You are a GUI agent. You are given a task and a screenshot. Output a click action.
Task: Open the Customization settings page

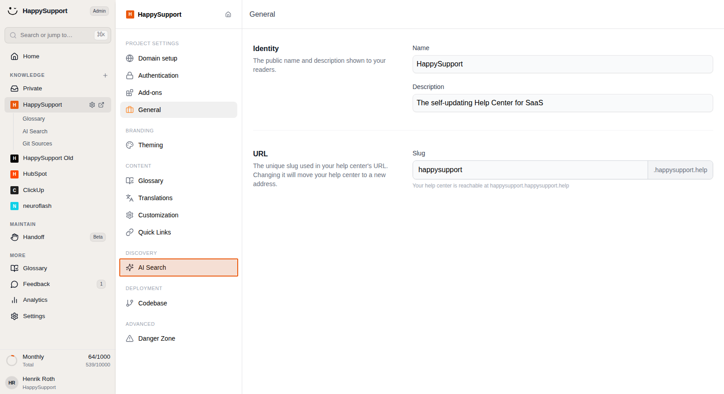(x=179, y=215)
